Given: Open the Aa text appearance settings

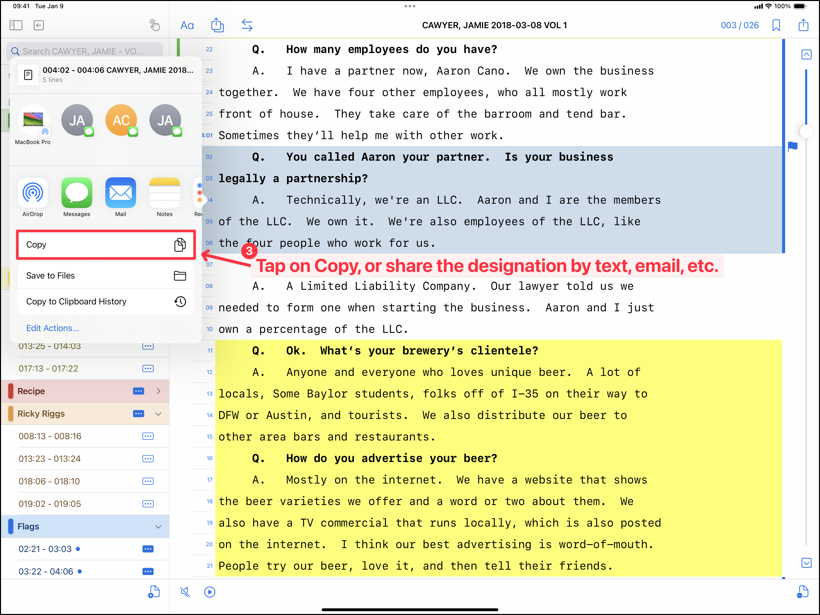Looking at the screenshot, I should pyautogui.click(x=187, y=25).
